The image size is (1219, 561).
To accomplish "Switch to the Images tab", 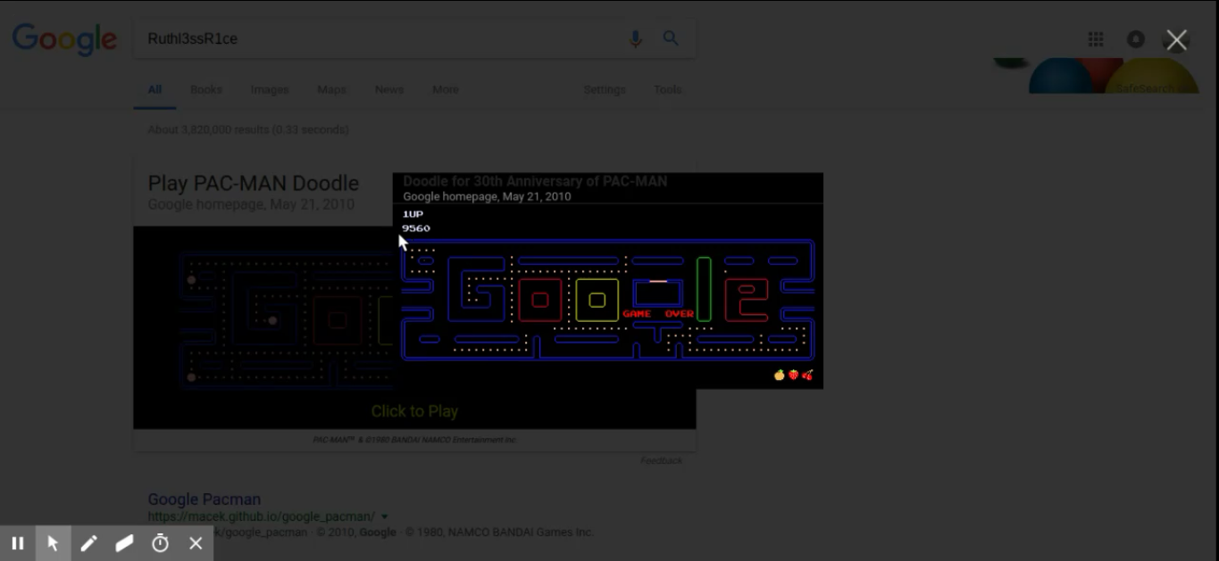I will [270, 89].
